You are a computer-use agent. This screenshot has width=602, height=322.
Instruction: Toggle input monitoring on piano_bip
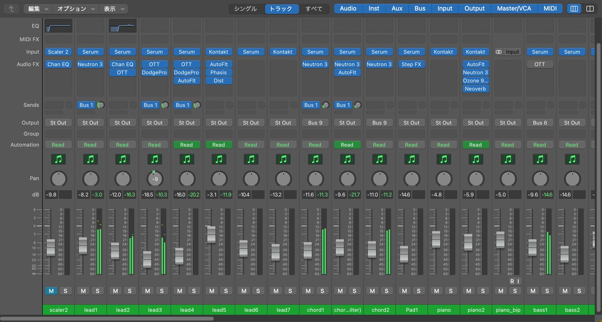[x=519, y=281]
